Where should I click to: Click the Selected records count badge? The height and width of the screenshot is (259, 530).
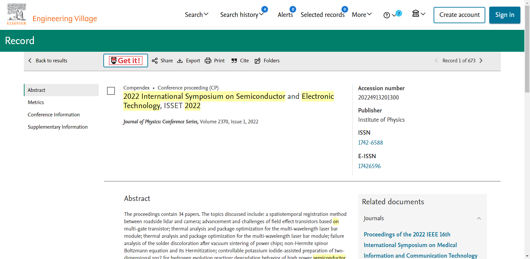tap(345, 9)
